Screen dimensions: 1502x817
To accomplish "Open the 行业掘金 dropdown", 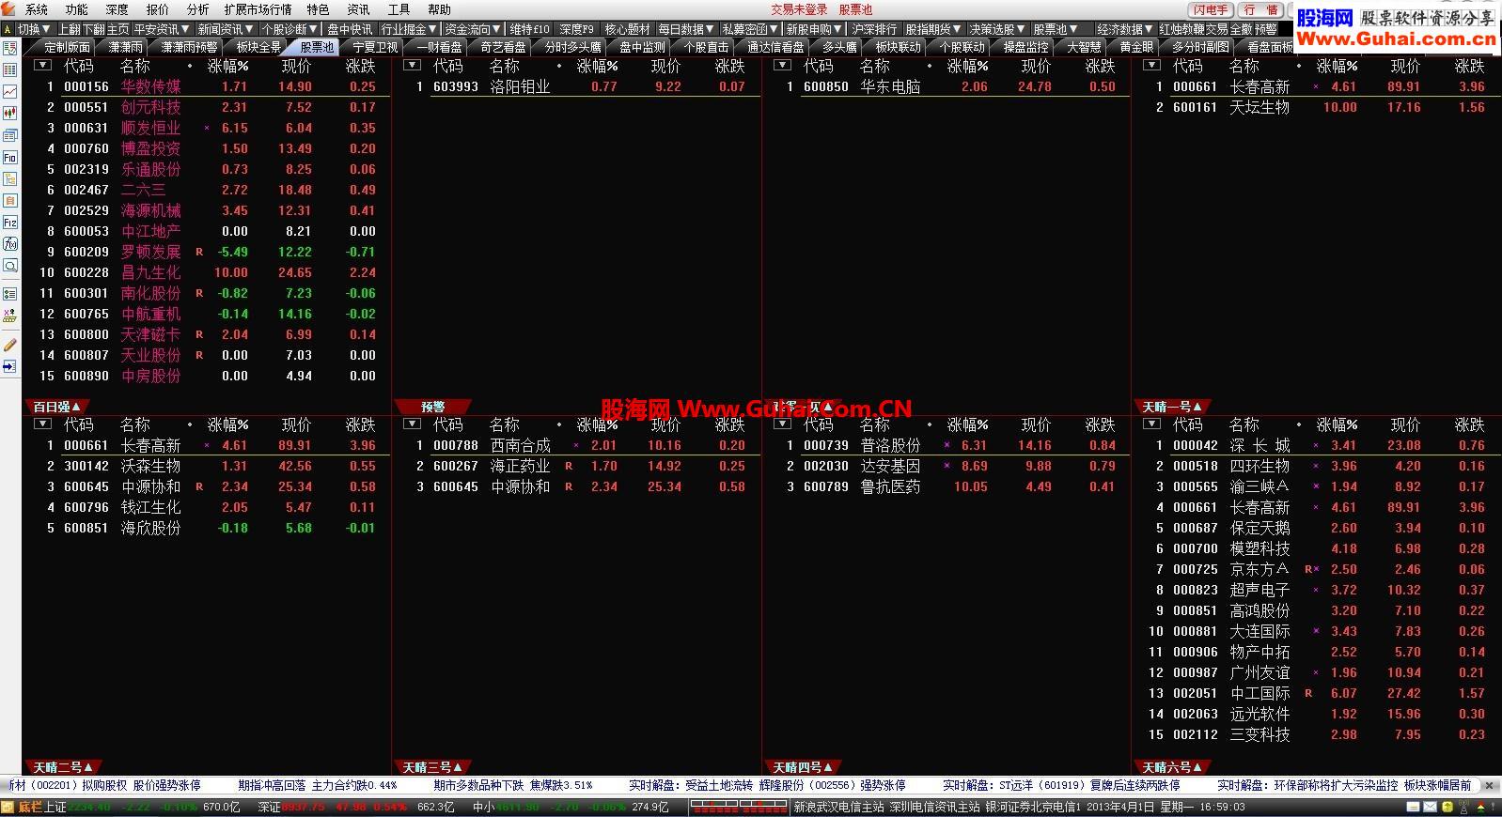I will [x=409, y=29].
